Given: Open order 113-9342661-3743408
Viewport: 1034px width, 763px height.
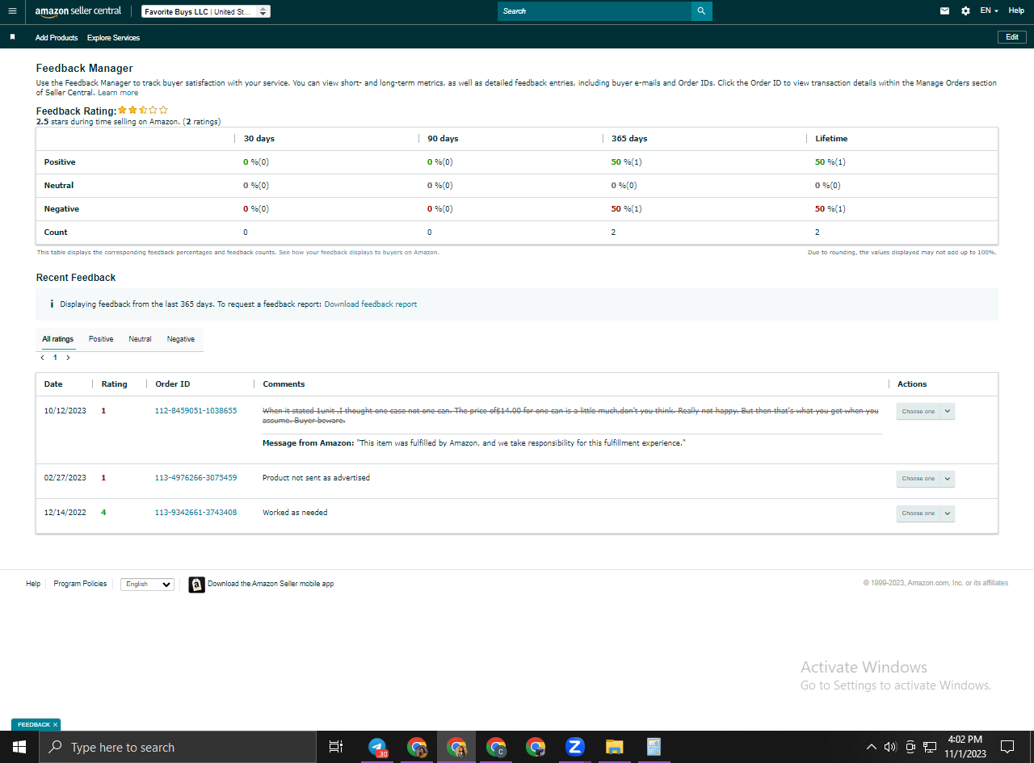Looking at the screenshot, I should pyautogui.click(x=196, y=513).
